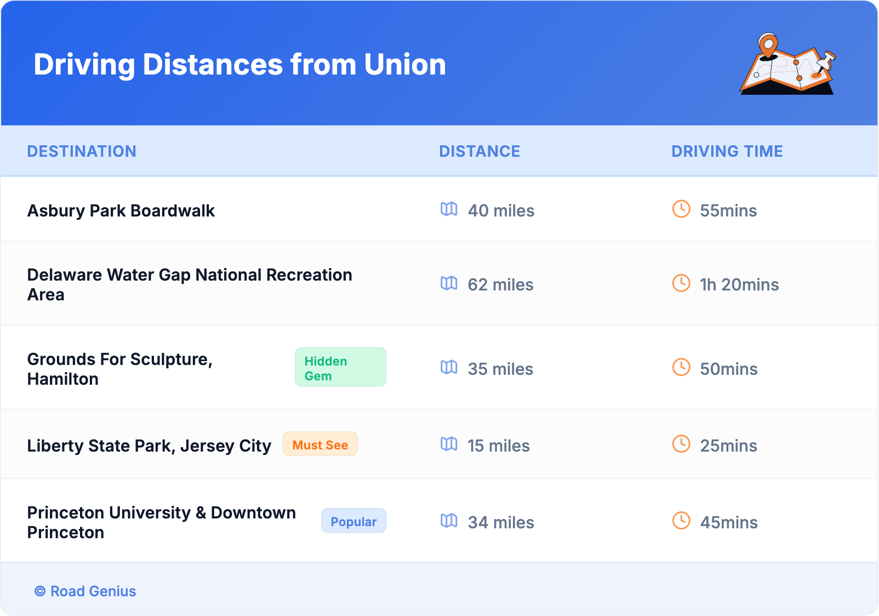
Task: Click the clock icon beside 1h 20mins
Action: point(681,283)
